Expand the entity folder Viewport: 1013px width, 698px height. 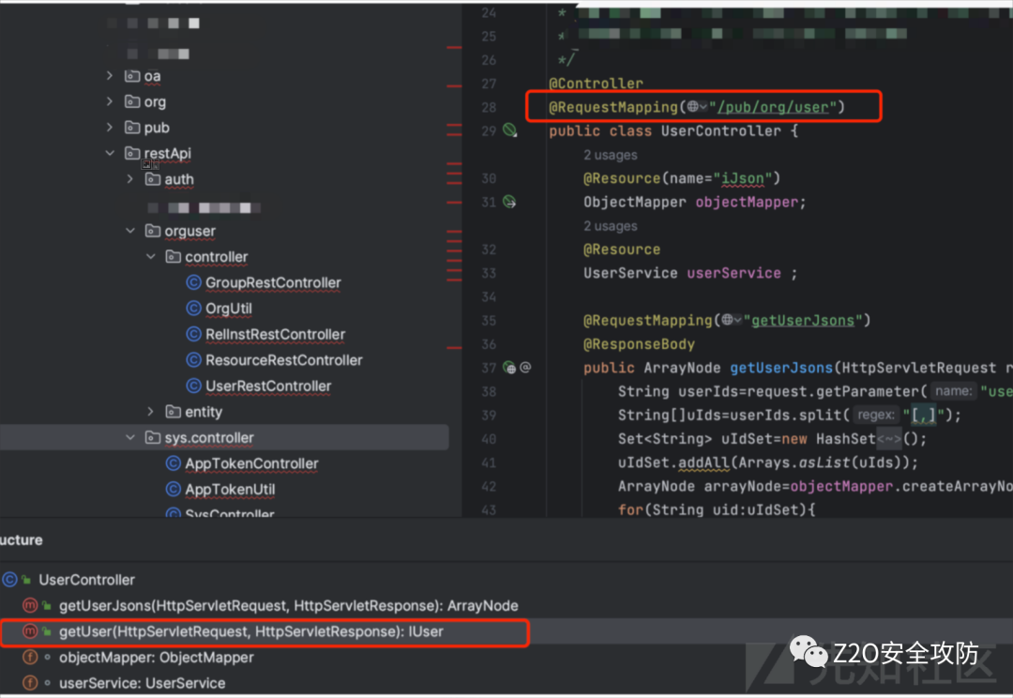[x=151, y=412]
